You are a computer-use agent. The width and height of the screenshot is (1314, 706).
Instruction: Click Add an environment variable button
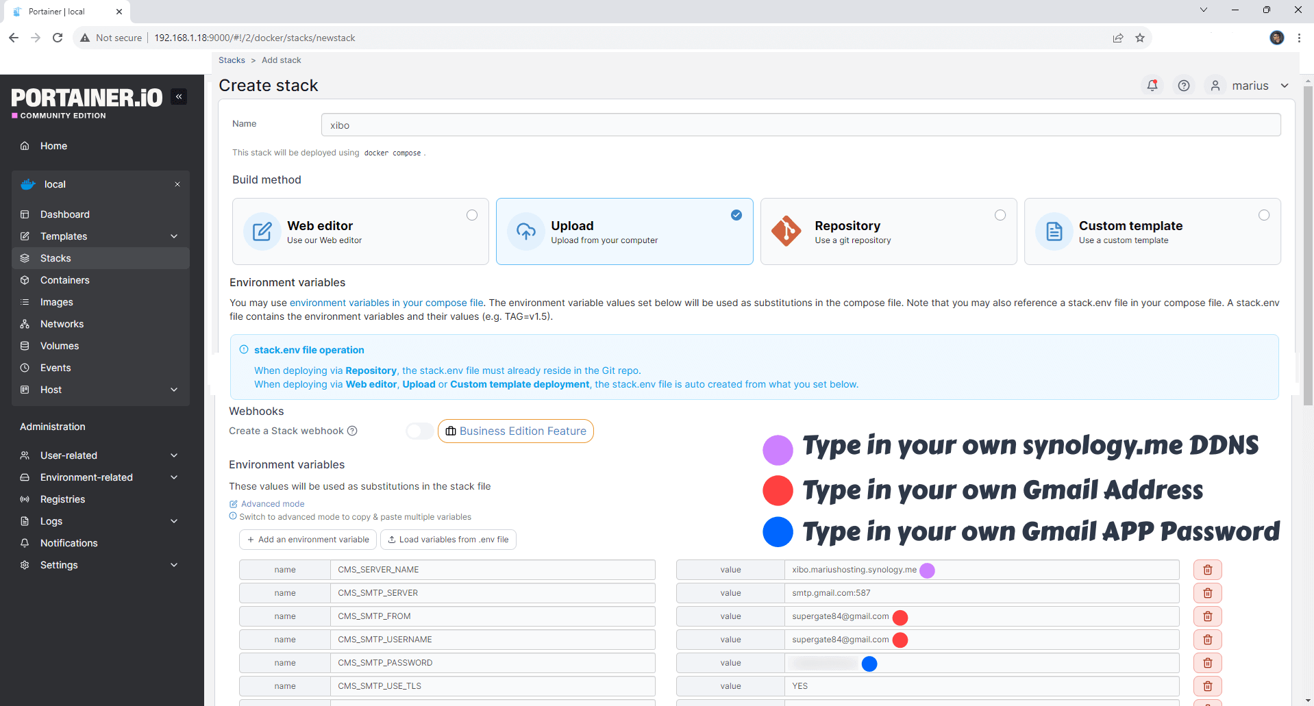click(x=308, y=540)
